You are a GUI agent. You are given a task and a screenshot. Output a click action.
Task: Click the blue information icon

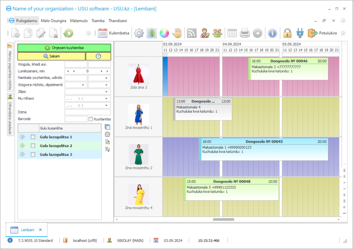coord(272,33)
